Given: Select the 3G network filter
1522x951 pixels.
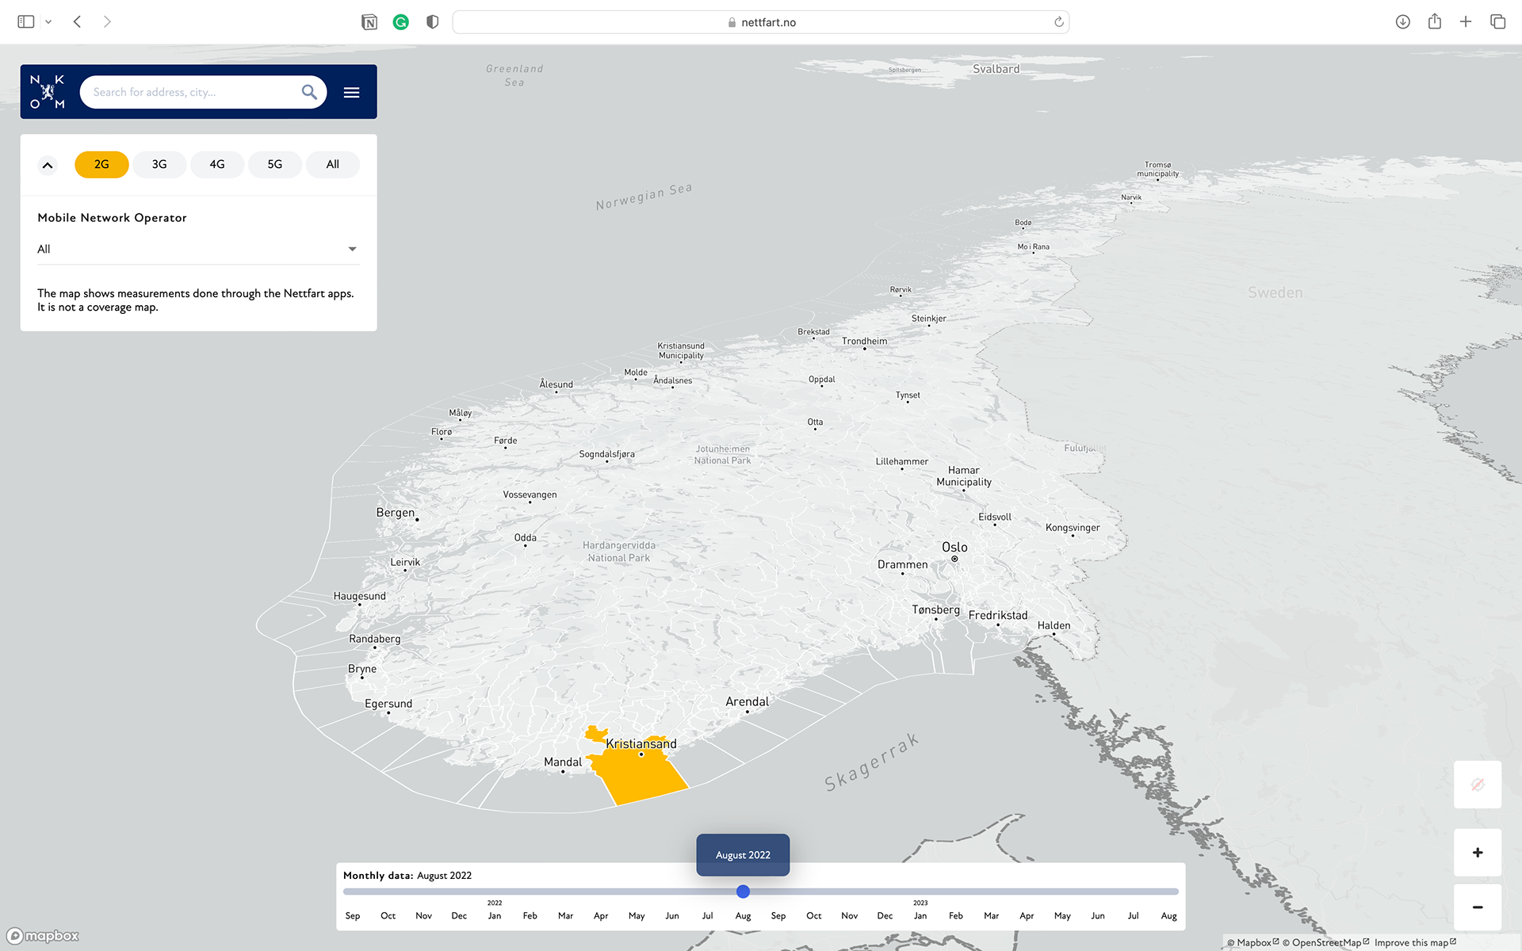Looking at the screenshot, I should tap(159, 165).
